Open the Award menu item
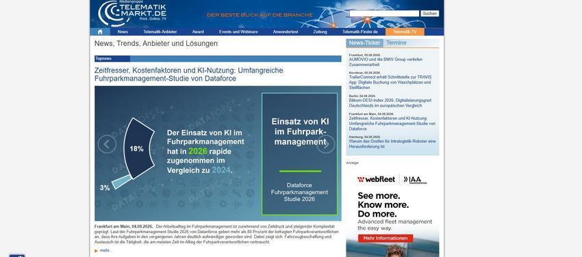 [198, 32]
